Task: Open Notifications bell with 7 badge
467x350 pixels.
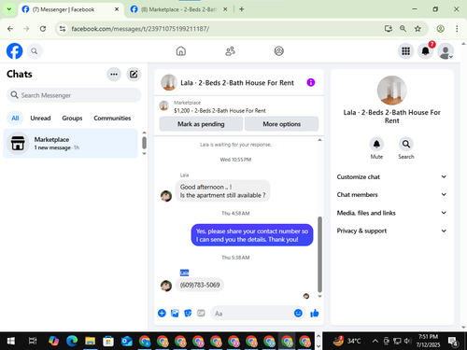Action: coord(426,51)
